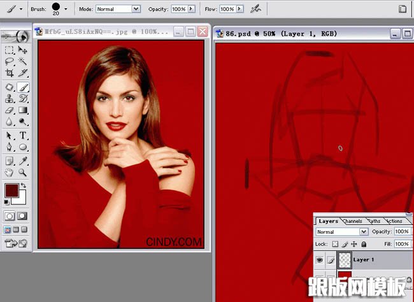Pick the Magic Wand tool
The height and width of the screenshot is (302, 414).
[23, 62]
